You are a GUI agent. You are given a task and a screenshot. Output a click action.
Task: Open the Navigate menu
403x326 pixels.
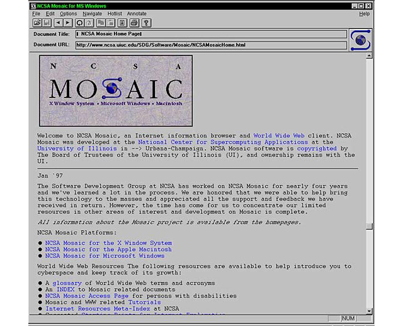click(x=93, y=14)
